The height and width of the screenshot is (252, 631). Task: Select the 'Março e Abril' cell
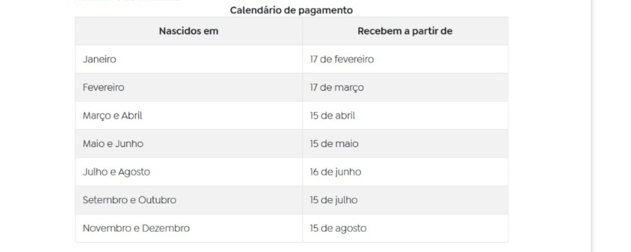[x=189, y=116]
